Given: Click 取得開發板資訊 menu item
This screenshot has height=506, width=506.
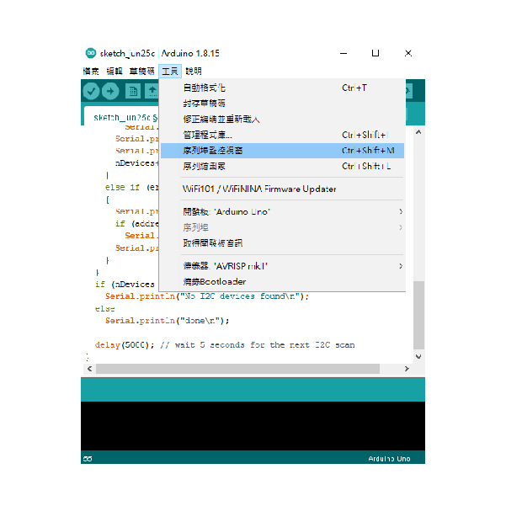Looking at the screenshot, I should (x=212, y=243).
